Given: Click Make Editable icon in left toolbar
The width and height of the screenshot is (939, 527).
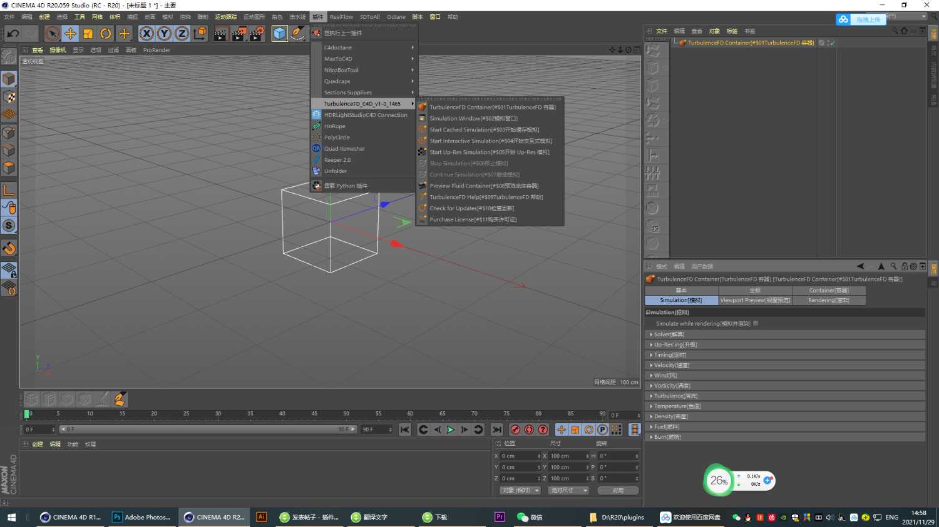Looking at the screenshot, I should click(9, 56).
